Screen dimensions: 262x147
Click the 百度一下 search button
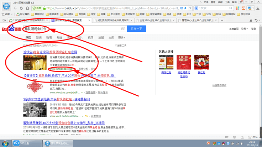tap(136, 29)
